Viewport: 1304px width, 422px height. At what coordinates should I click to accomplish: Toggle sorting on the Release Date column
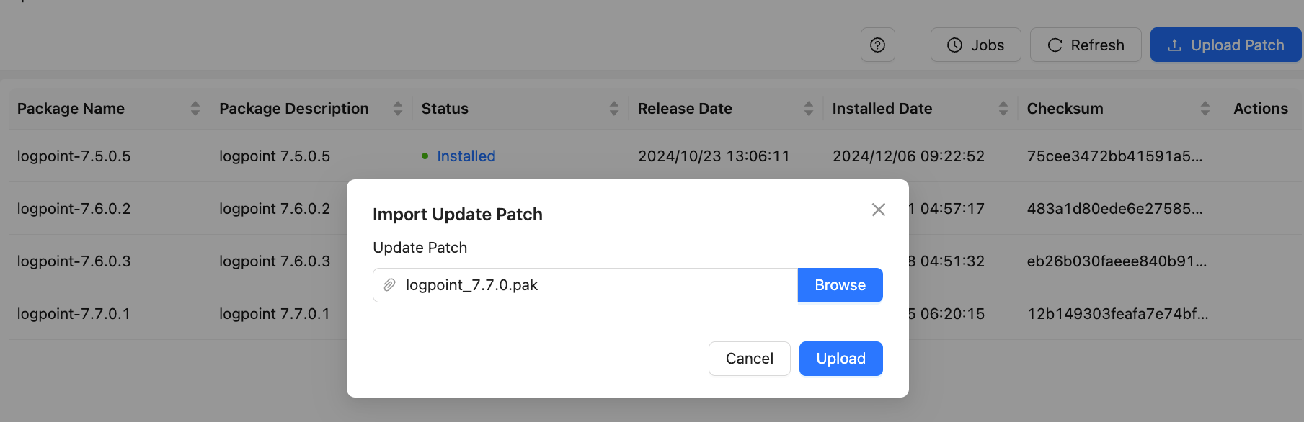point(808,108)
